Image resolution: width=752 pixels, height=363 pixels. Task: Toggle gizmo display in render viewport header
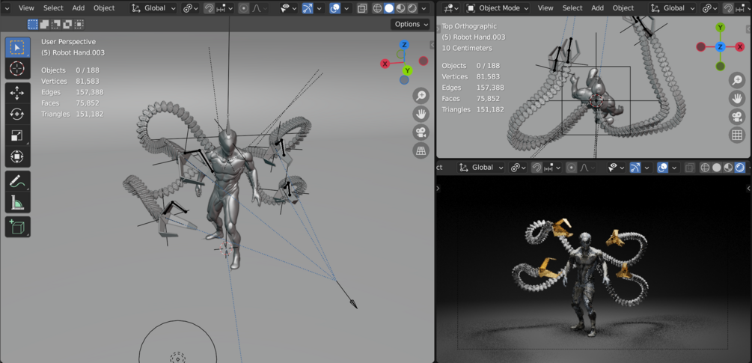[635, 168]
